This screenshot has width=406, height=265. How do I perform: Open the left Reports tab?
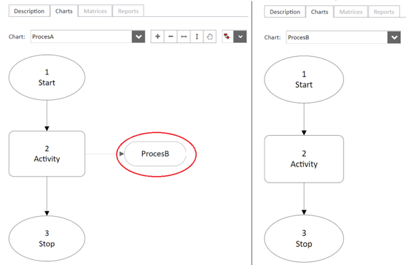coord(128,11)
